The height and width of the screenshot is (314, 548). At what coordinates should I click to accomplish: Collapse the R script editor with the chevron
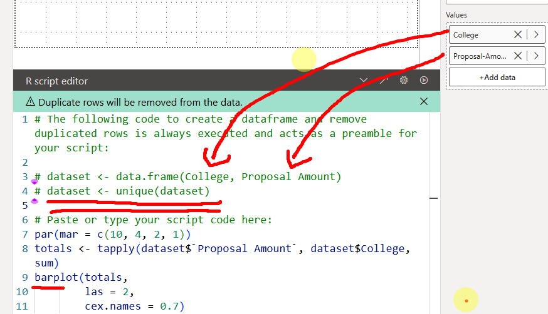tap(364, 81)
